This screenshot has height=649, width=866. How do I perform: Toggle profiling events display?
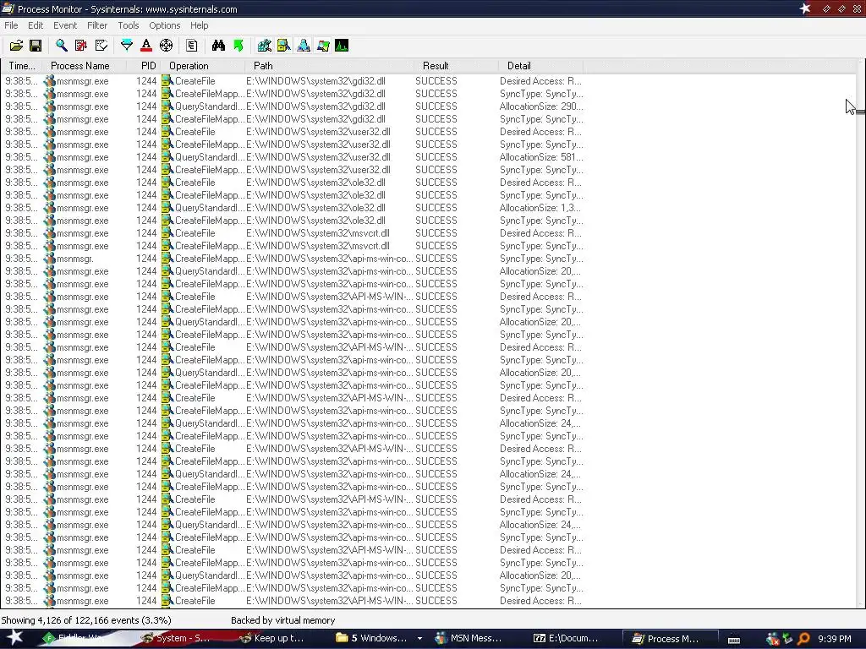coord(342,46)
